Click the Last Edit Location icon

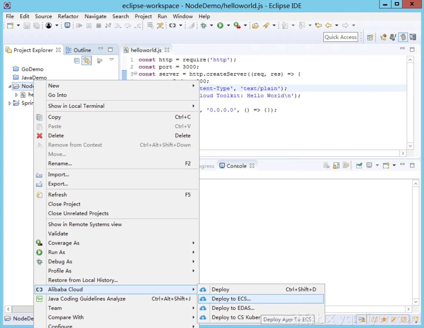318,25
